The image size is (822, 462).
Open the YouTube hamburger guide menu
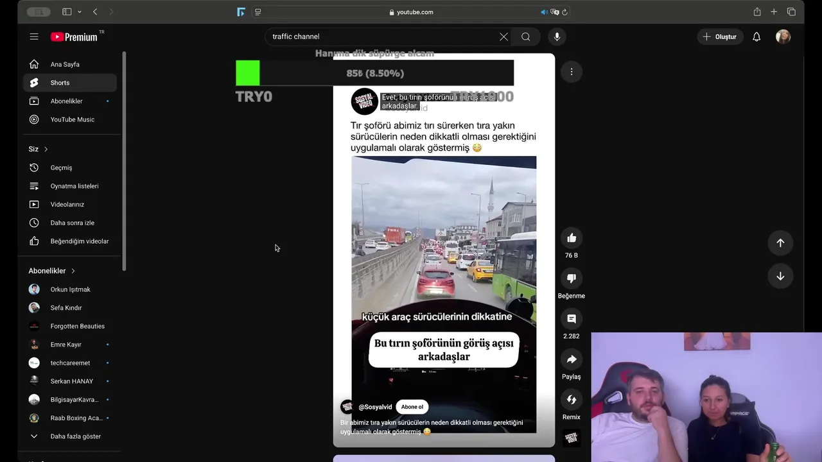(x=34, y=37)
